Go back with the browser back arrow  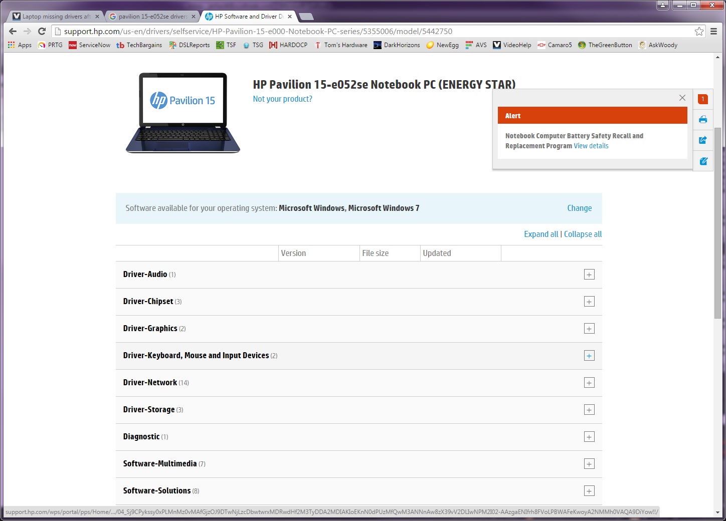(x=13, y=31)
